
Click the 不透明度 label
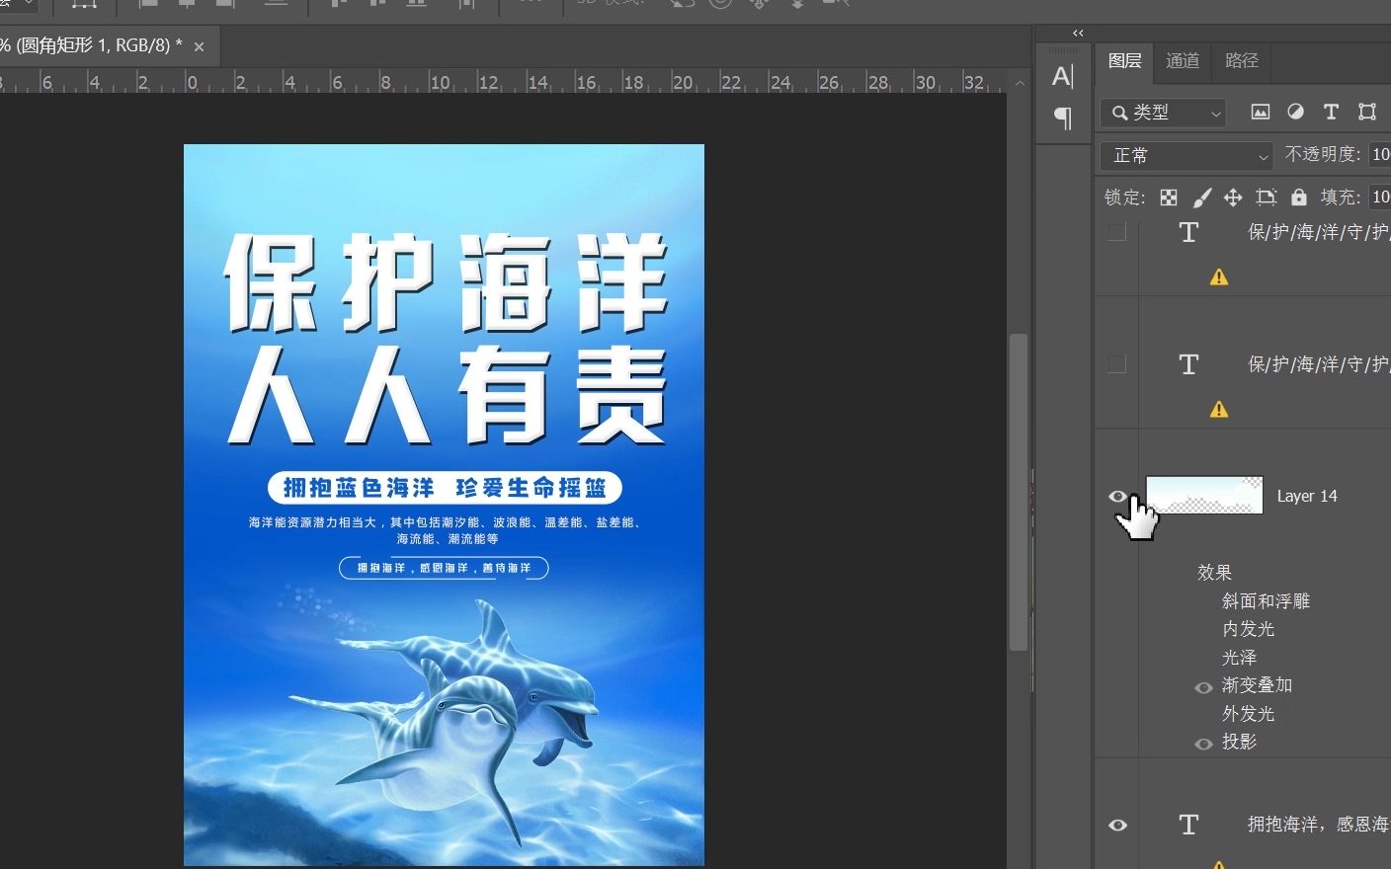coord(1323,154)
